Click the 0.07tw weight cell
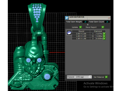Screen dimensions: 121x91 point(99,34)
